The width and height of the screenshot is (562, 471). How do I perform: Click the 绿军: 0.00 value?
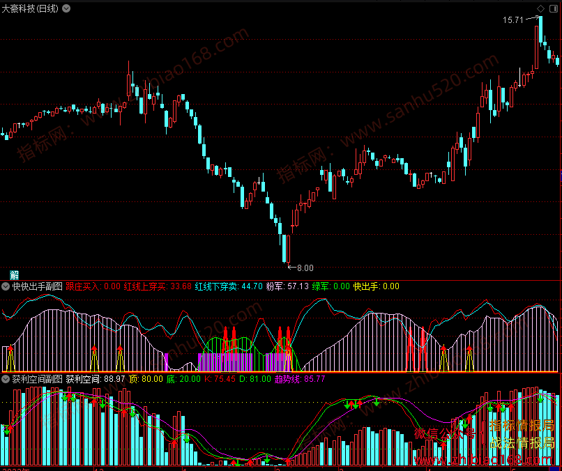[x=331, y=286]
